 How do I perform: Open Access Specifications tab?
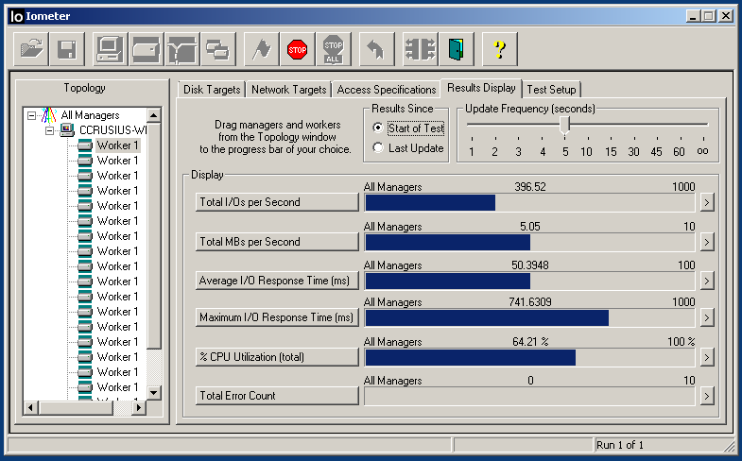[x=387, y=90]
